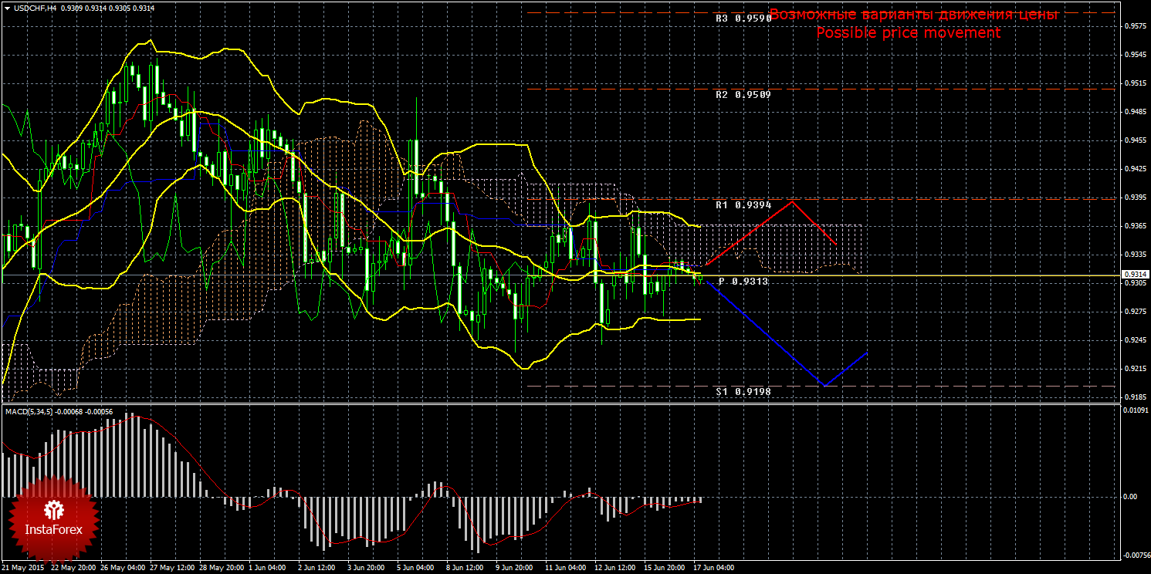Select the S1 0.9198 support label

click(743, 392)
